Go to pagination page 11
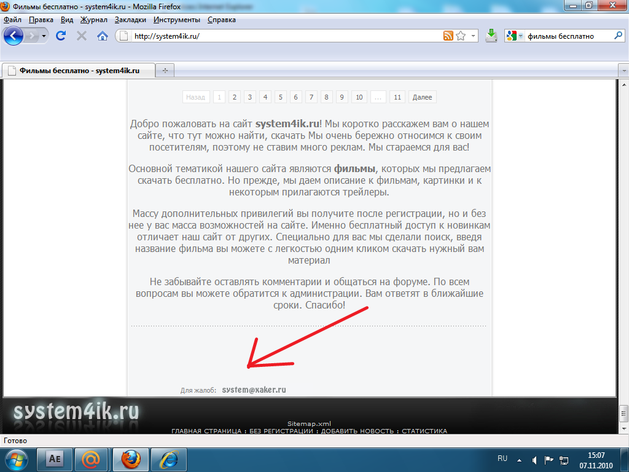 [x=397, y=97]
